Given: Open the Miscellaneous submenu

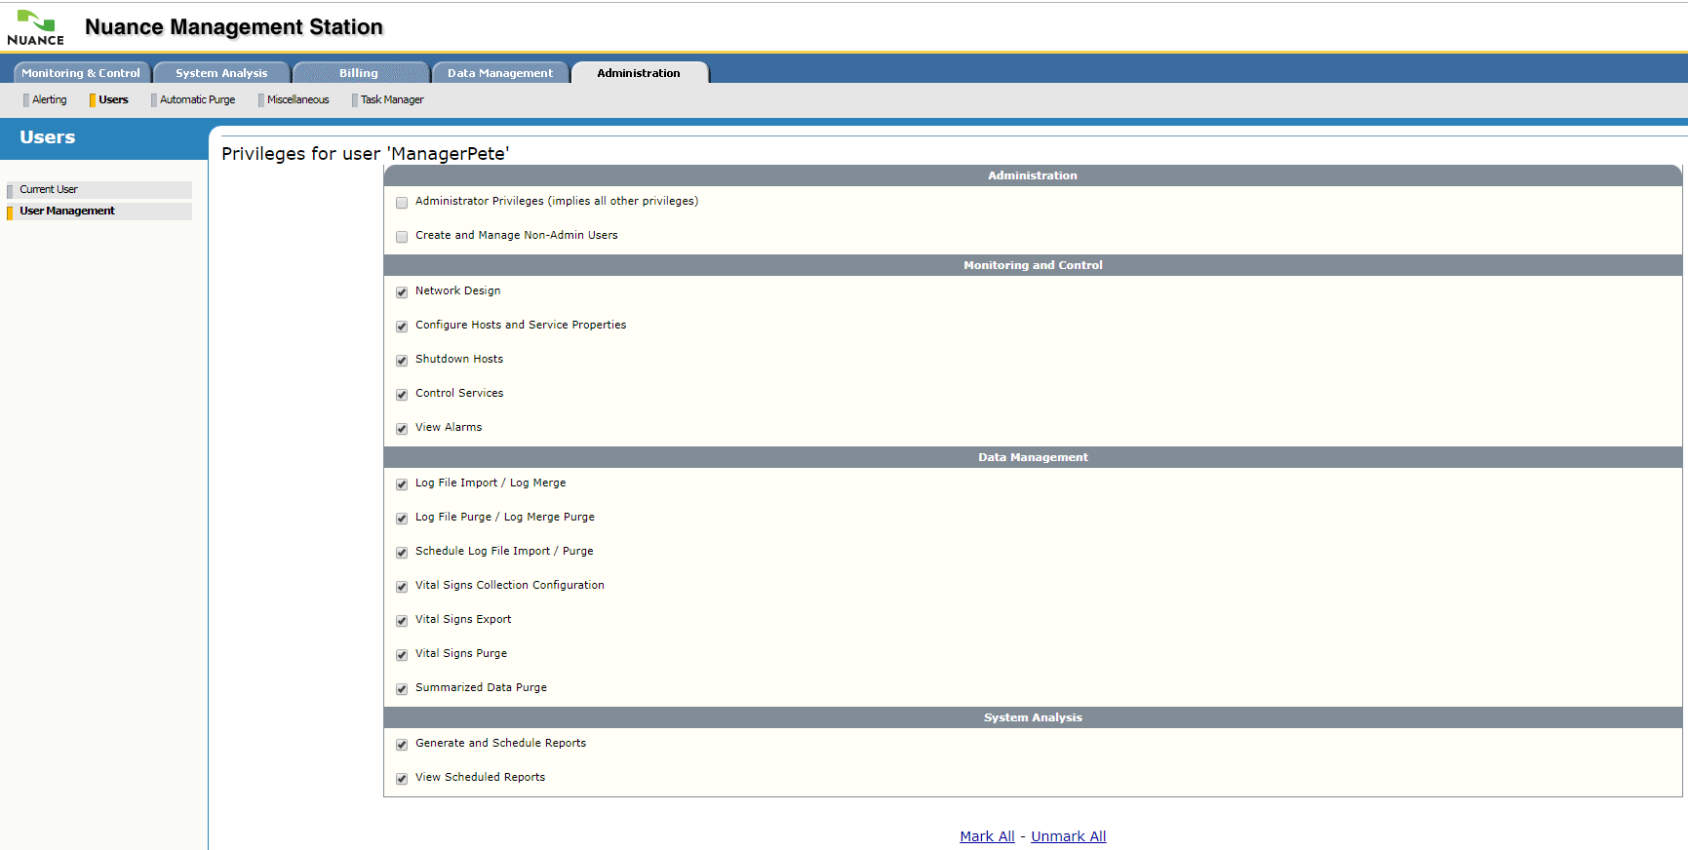Looking at the screenshot, I should [x=297, y=99].
